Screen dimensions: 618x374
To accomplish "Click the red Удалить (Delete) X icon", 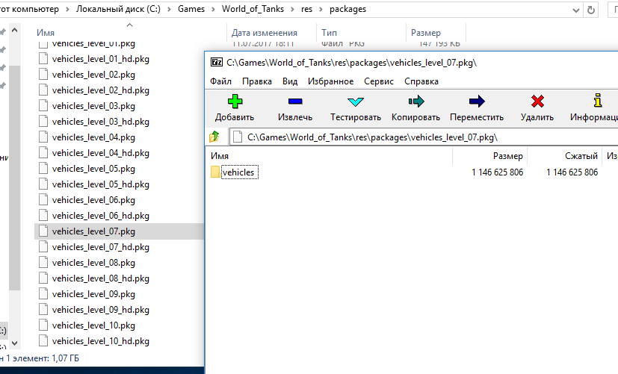I will [537, 102].
